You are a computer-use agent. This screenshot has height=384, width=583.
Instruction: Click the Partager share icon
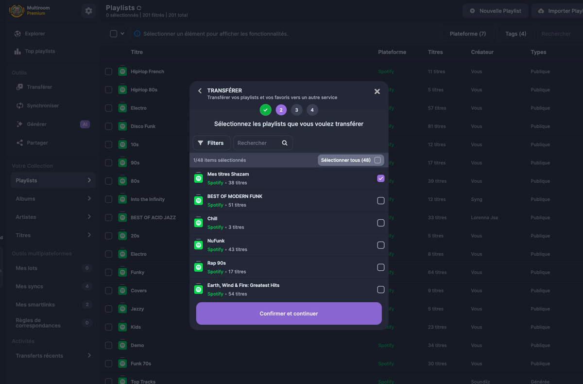(19, 143)
